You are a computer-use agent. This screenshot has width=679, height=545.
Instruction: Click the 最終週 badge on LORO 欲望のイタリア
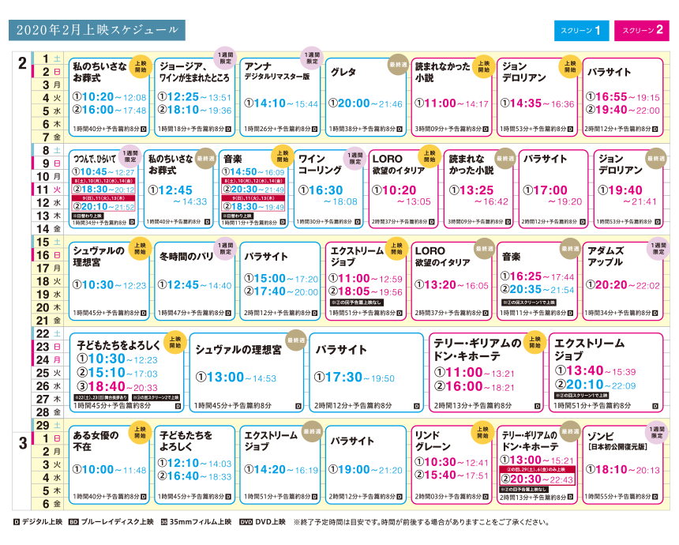pos(484,249)
